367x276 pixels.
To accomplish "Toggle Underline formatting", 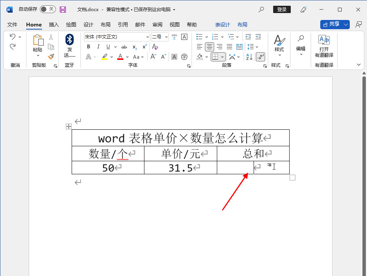I will coord(108,47).
